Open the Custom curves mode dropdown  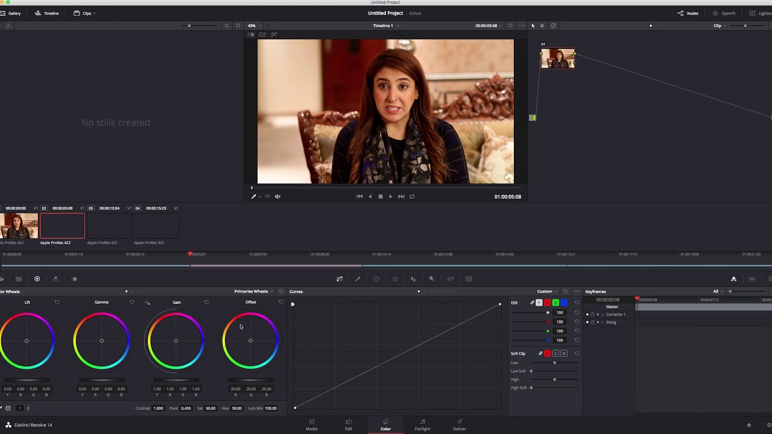[548, 292]
